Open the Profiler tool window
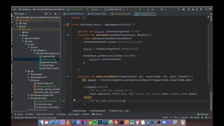The width and height of the screenshot is (224, 126). pyautogui.click(x=61, y=114)
